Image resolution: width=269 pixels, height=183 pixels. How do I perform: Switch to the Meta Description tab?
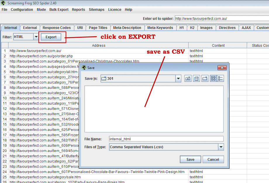(x=127, y=28)
